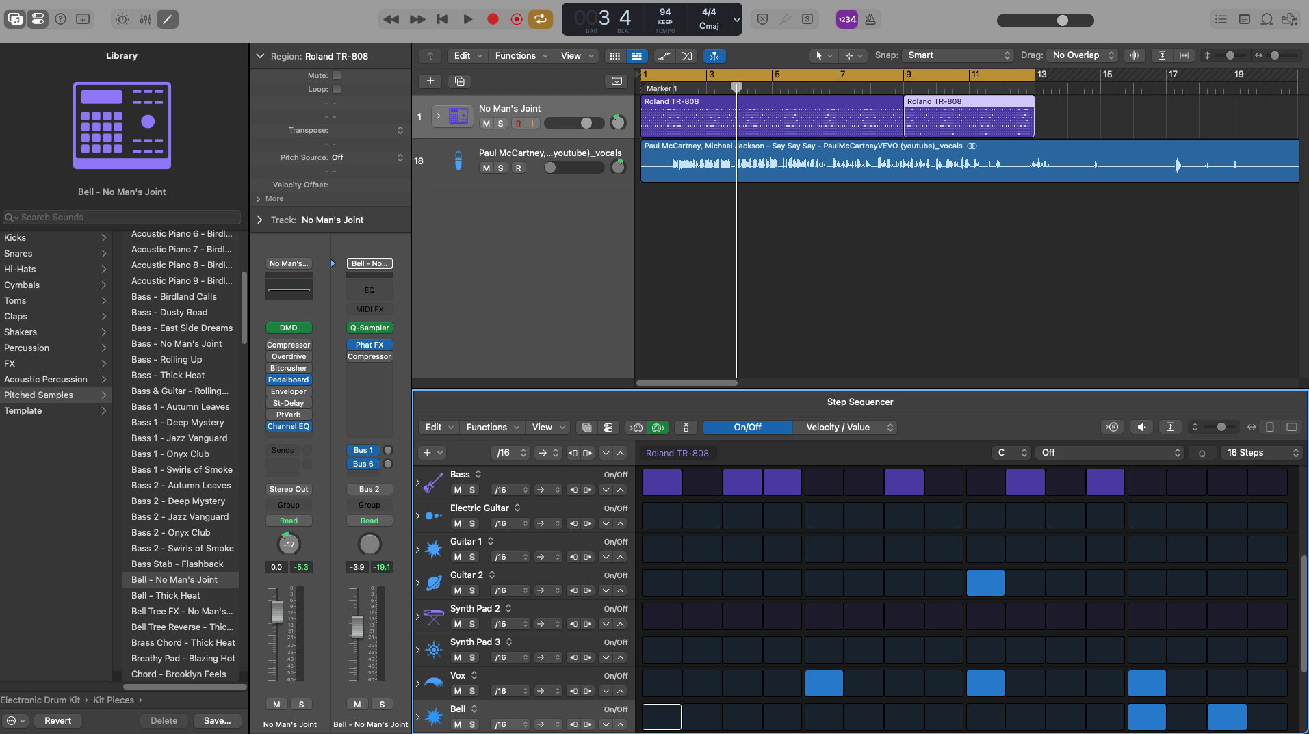
Task: Toggle the Region Mute checkbox
Action: pos(337,75)
